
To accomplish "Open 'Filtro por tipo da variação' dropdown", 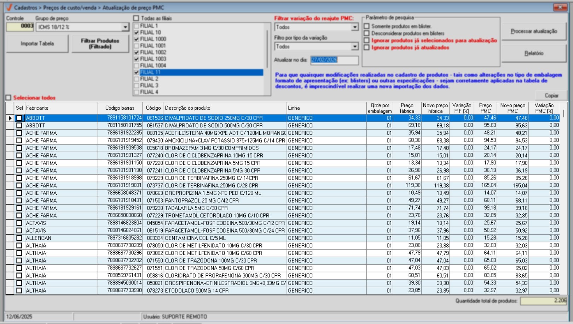I will coord(354,47).
